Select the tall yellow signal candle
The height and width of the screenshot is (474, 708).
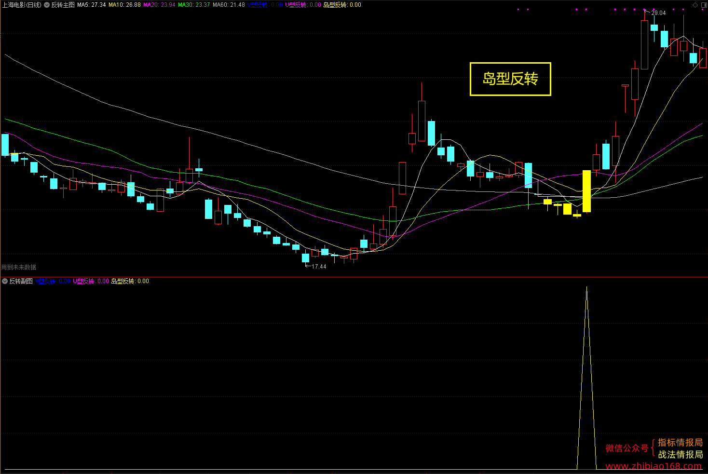click(x=586, y=191)
